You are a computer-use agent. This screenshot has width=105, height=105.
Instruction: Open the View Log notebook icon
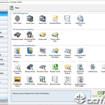click(68, 19)
